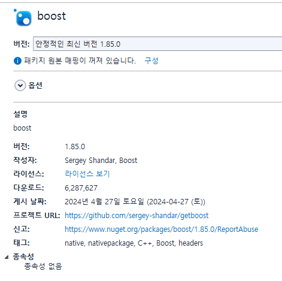This screenshot has height=281, width=282.
Task: Click the 작성자 author label
Action: coord(25,160)
